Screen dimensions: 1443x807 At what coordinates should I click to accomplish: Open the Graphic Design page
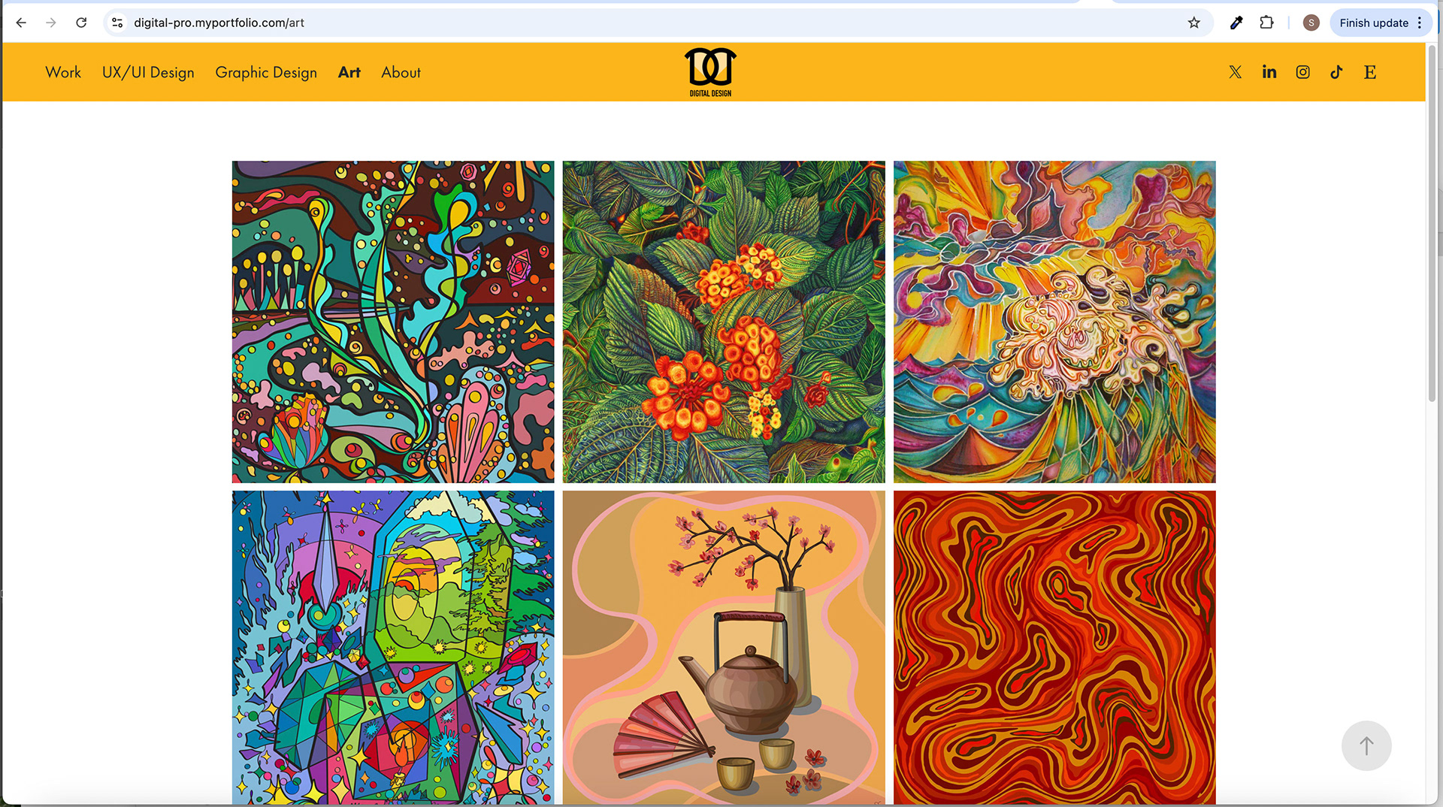click(x=266, y=72)
